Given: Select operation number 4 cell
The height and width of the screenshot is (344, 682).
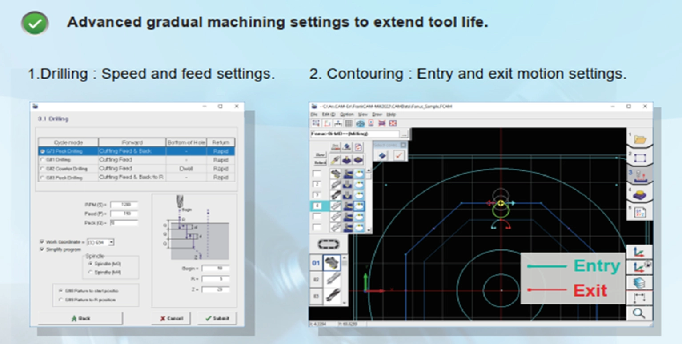Looking at the screenshot, I should tap(317, 206).
